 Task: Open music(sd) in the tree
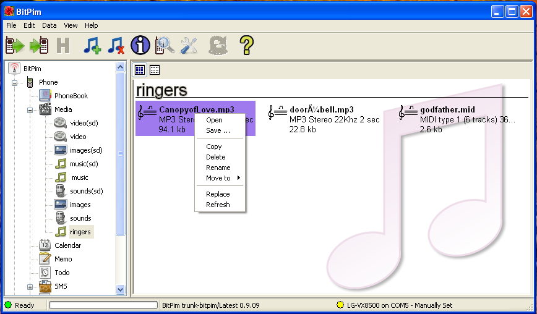coord(84,164)
